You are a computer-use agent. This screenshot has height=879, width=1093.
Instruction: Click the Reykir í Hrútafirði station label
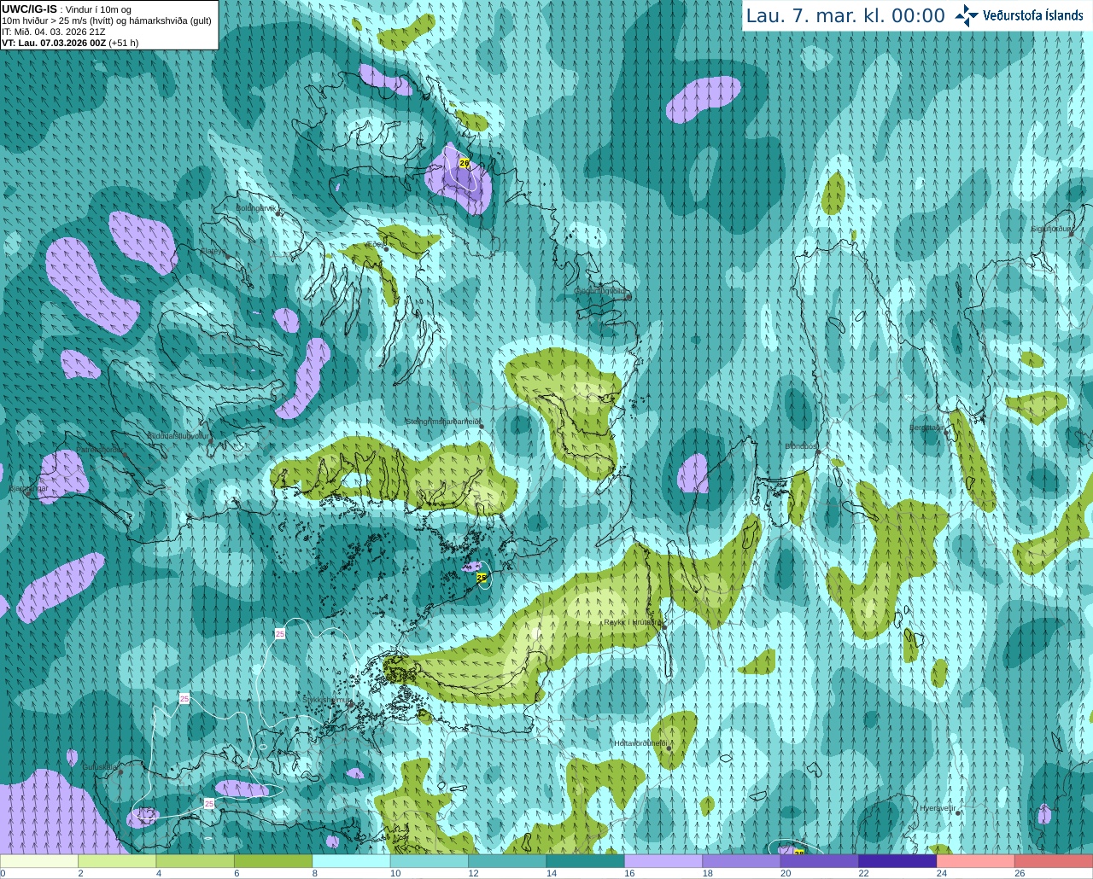pyautogui.click(x=633, y=622)
